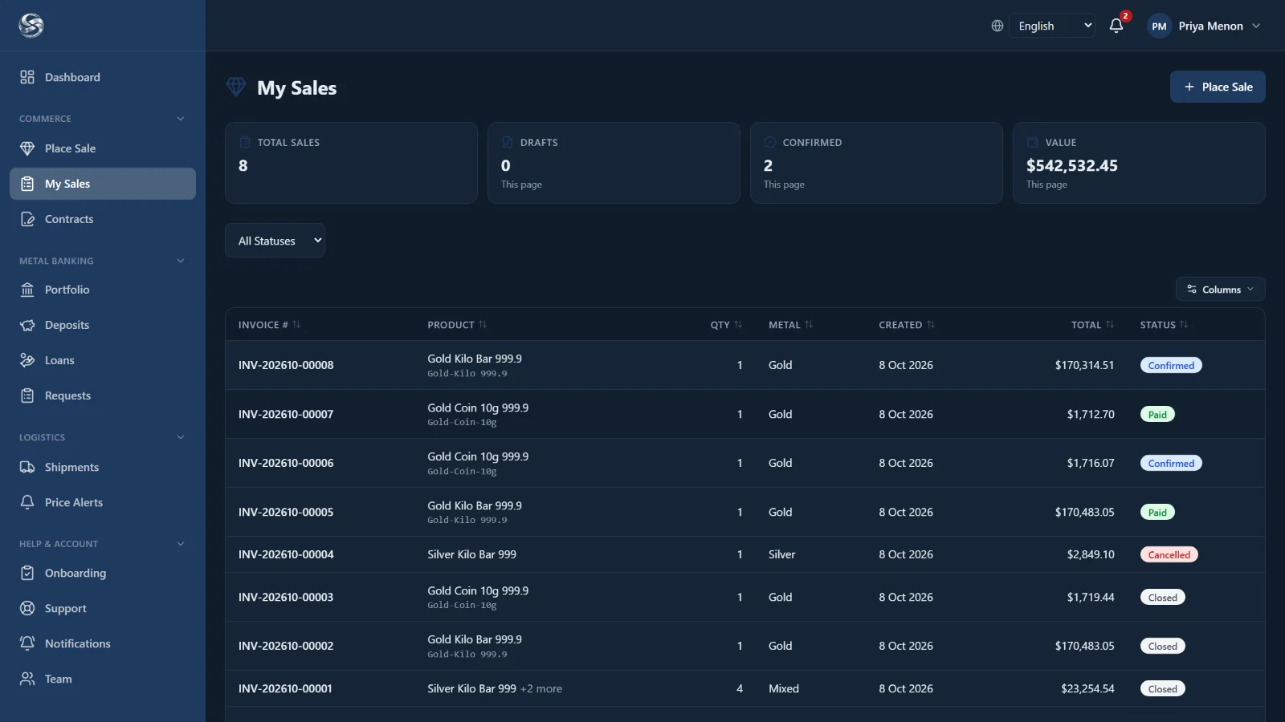Viewport: 1285px width, 722px height.
Task: Open Team via its people icon
Action: click(27, 679)
